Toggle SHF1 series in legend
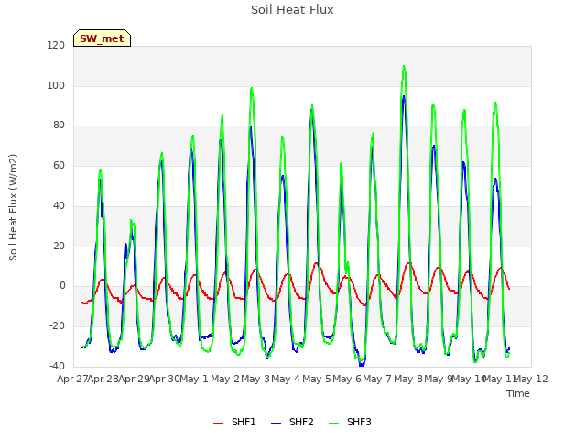Image resolution: width=586 pixels, height=440 pixels. [234, 422]
